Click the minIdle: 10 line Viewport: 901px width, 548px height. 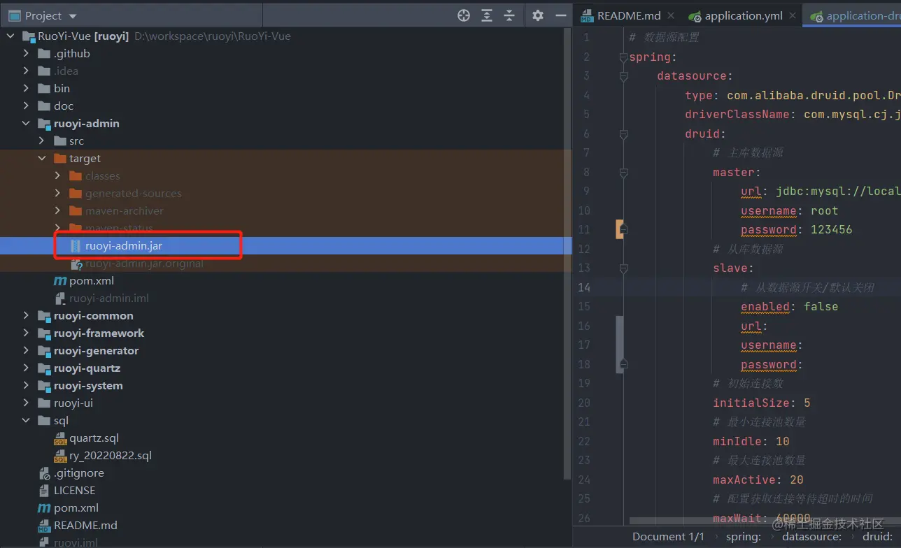[751, 441]
